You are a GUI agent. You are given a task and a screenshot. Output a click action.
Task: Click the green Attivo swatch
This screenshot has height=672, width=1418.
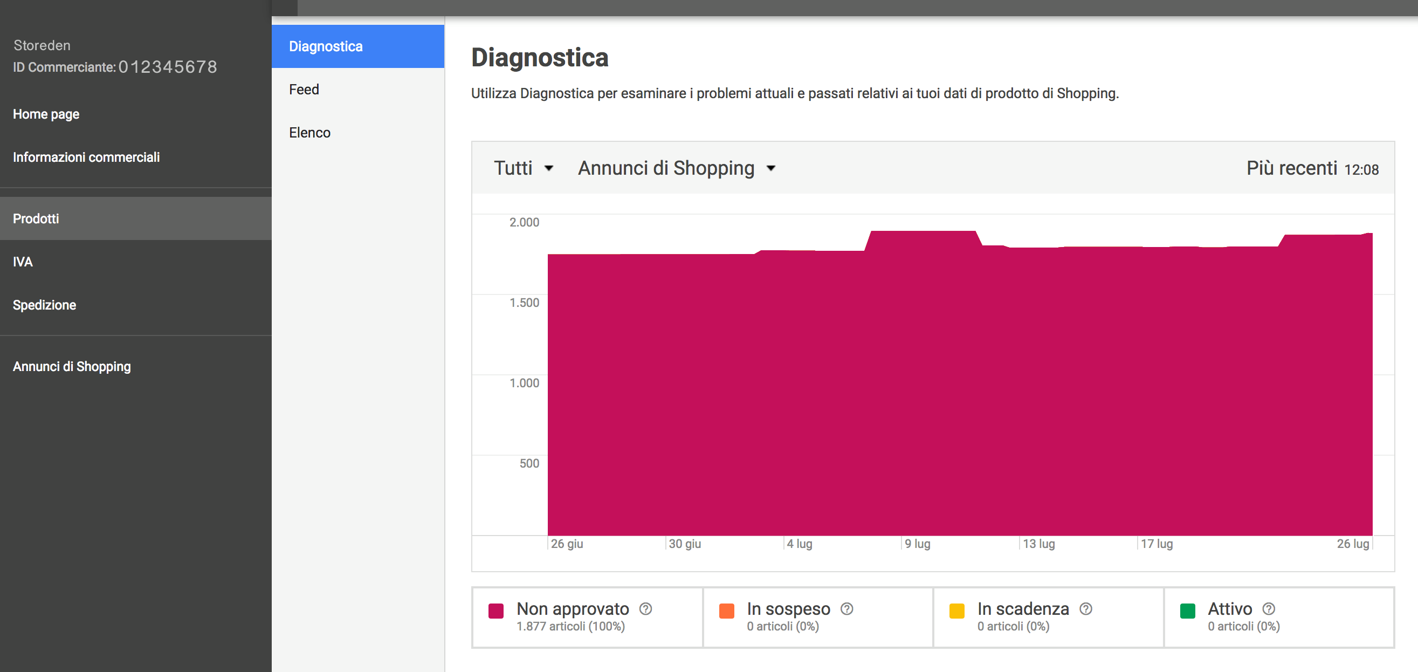[1187, 611]
